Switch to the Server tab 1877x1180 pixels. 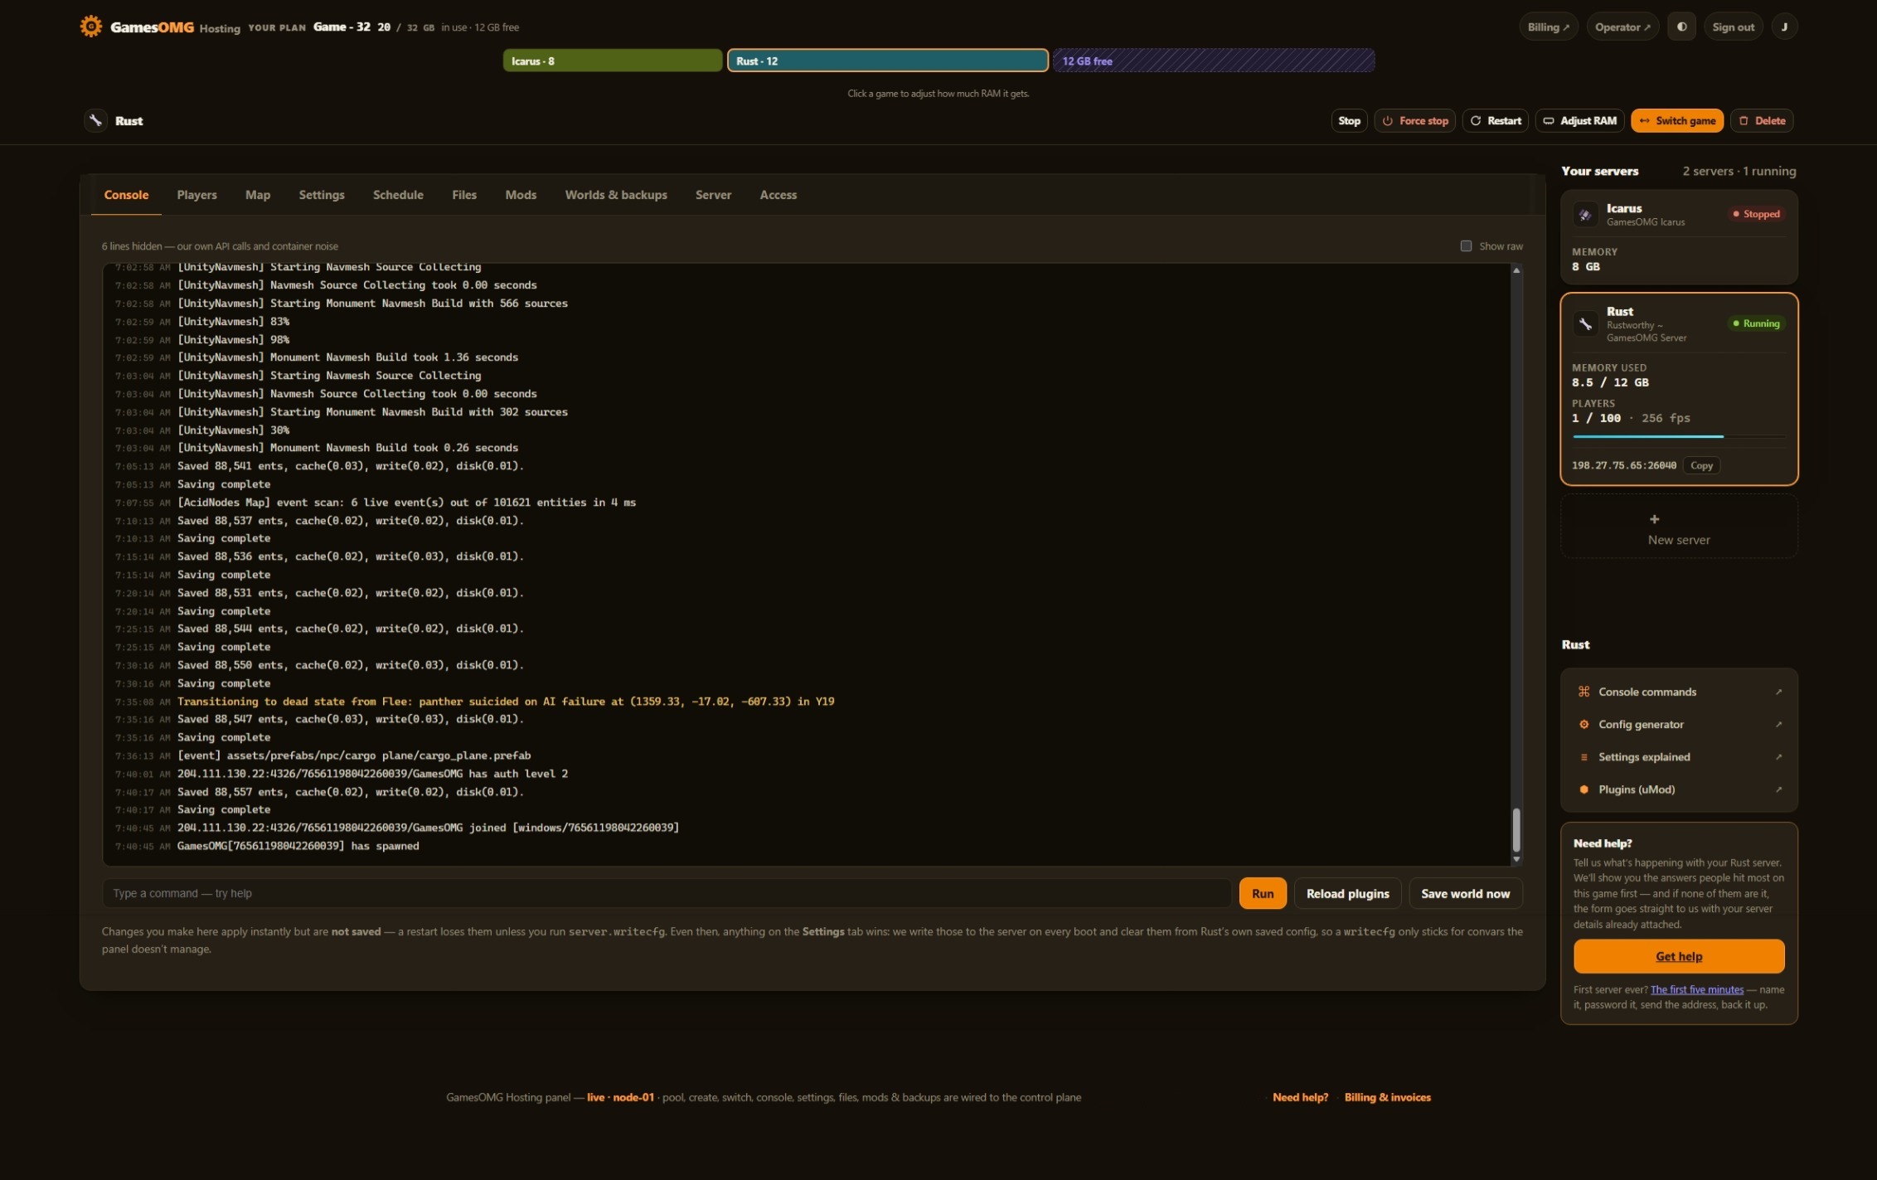(713, 195)
